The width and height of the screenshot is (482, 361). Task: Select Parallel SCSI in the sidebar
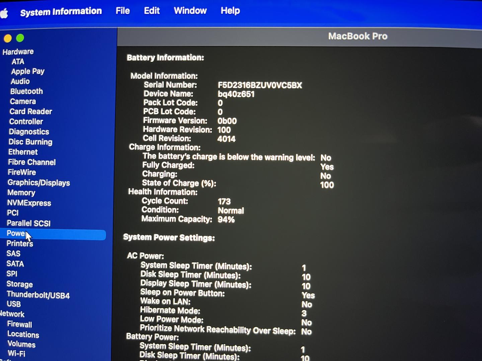[29, 223]
